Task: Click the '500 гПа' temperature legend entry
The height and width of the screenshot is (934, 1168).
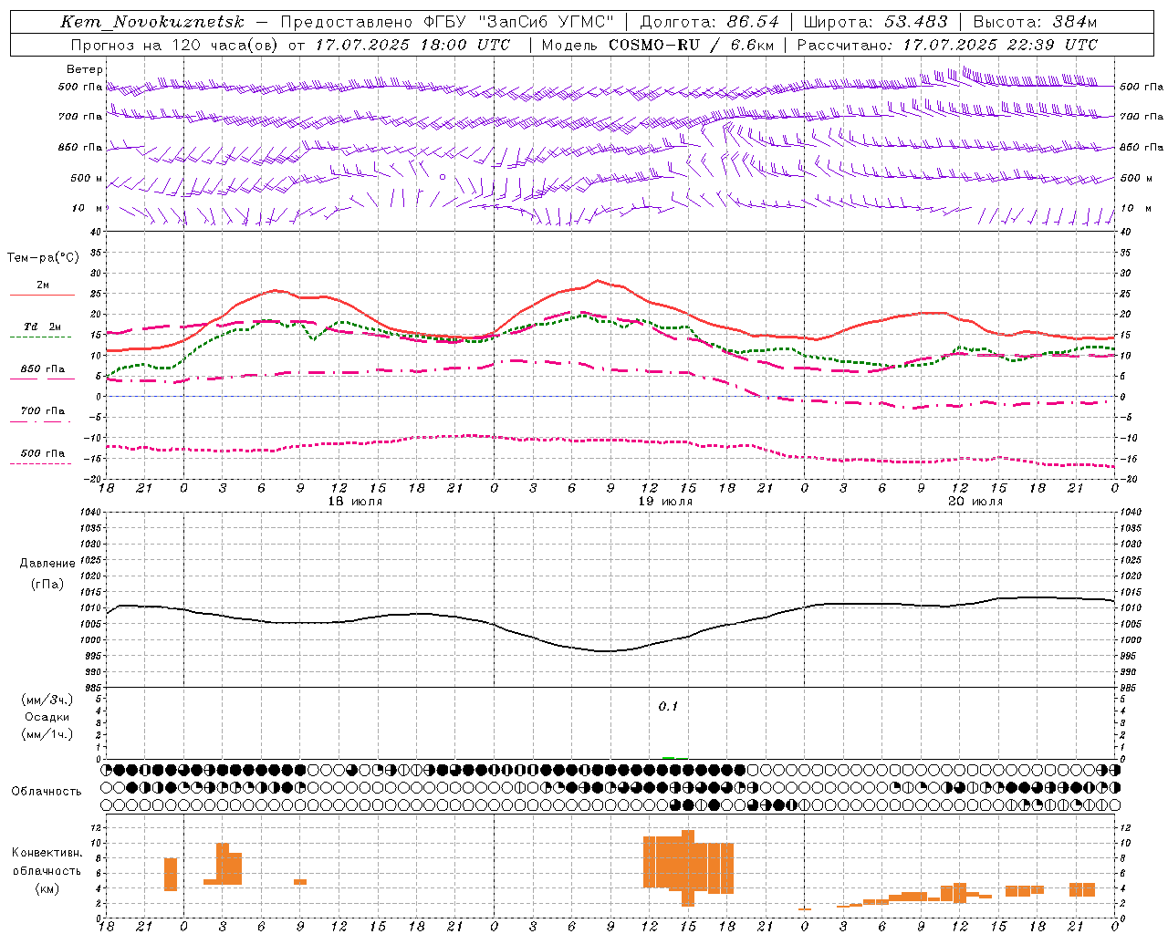Action: click(x=43, y=453)
